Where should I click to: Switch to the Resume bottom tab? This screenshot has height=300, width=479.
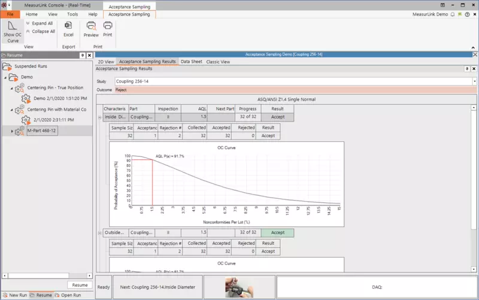point(41,295)
